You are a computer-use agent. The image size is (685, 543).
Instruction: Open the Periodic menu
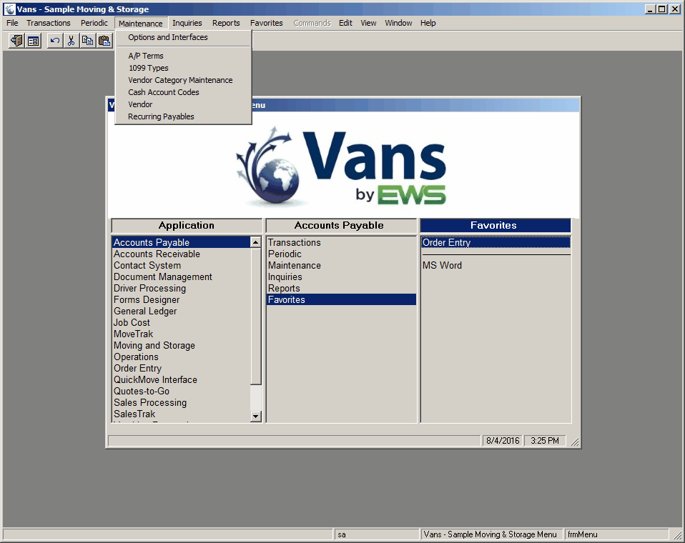tap(94, 23)
